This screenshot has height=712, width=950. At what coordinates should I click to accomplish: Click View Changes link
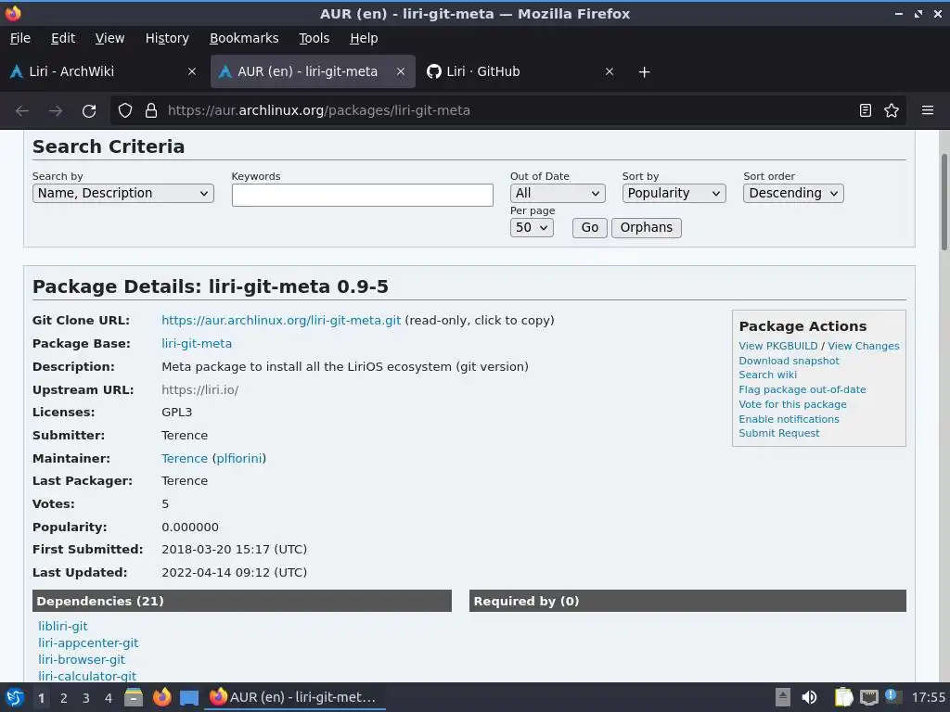pyautogui.click(x=864, y=346)
